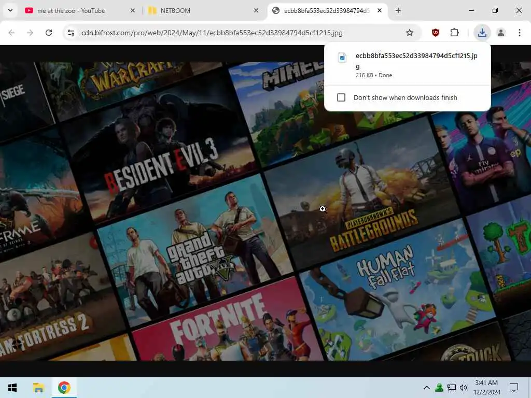This screenshot has width=531, height=398.
Task: Close the ecbb8bfa553ec image tab
Action: click(380, 10)
